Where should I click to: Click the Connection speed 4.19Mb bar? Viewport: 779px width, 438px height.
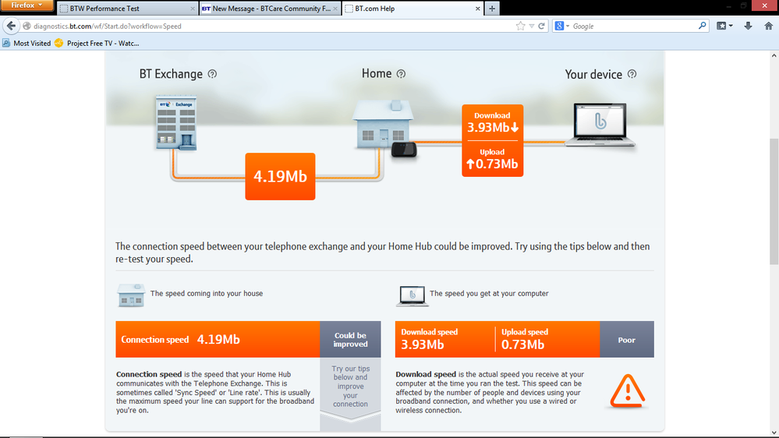point(218,339)
